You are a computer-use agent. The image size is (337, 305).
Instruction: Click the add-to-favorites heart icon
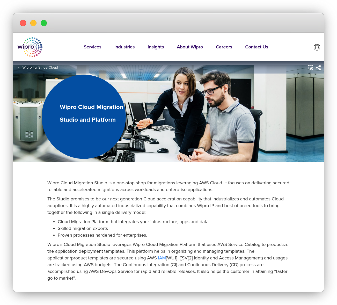[x=310, y=68]
